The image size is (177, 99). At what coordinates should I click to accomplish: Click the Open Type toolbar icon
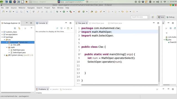point(92,12)
